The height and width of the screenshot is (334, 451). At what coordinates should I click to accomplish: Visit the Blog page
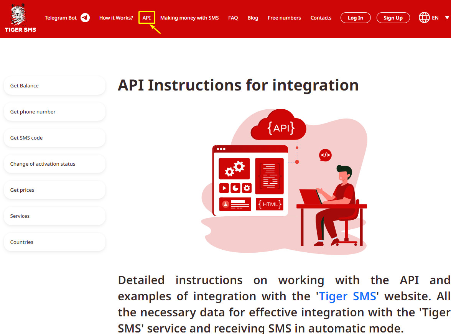click(x=253, y=18)
